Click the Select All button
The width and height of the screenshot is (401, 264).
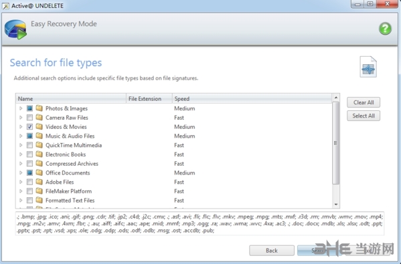pos(364,116)
